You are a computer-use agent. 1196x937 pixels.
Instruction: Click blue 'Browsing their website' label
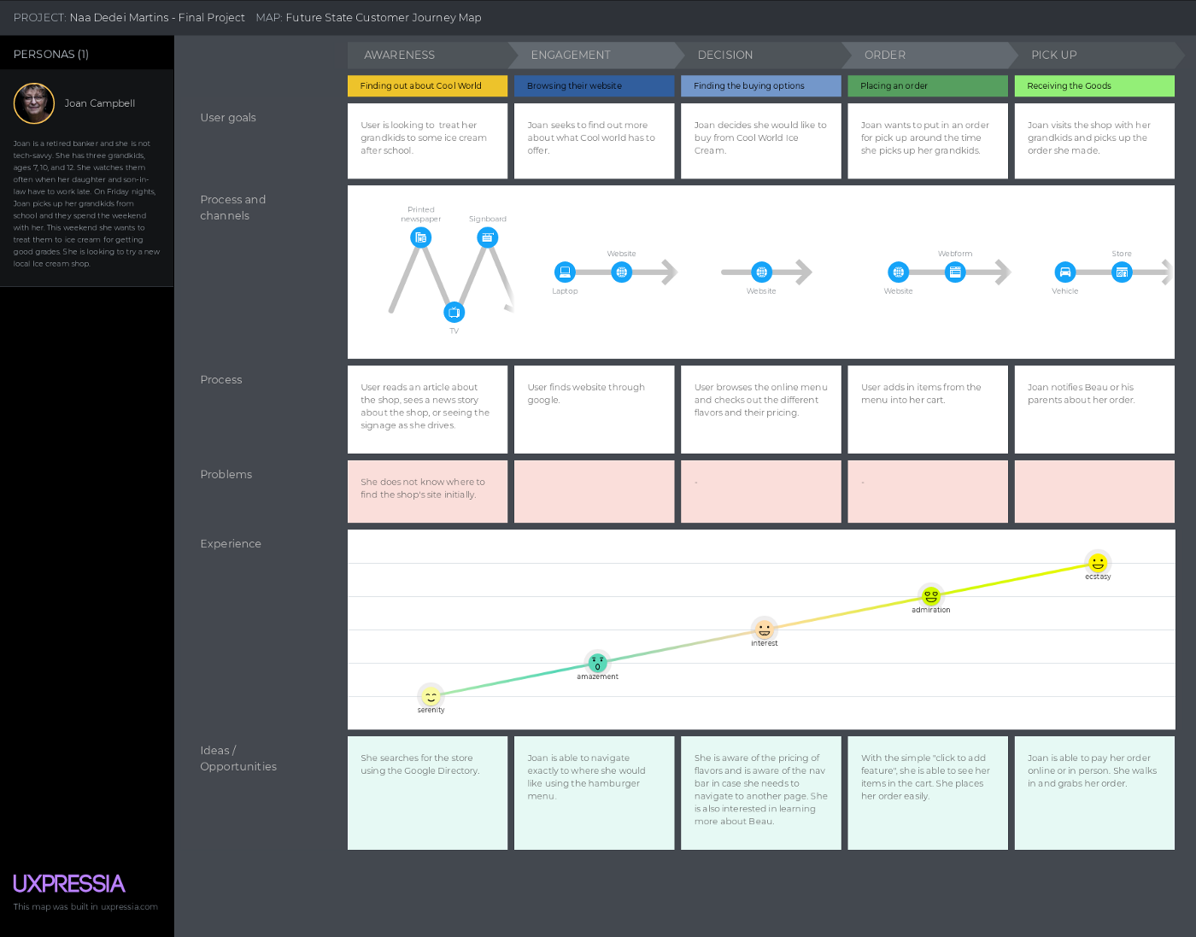point(594,85)
